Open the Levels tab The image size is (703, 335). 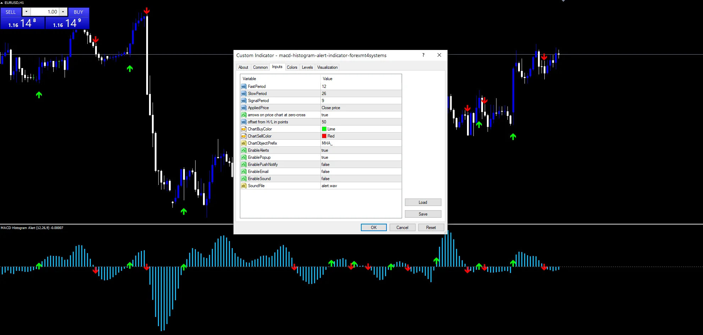[x=307, y=67]
